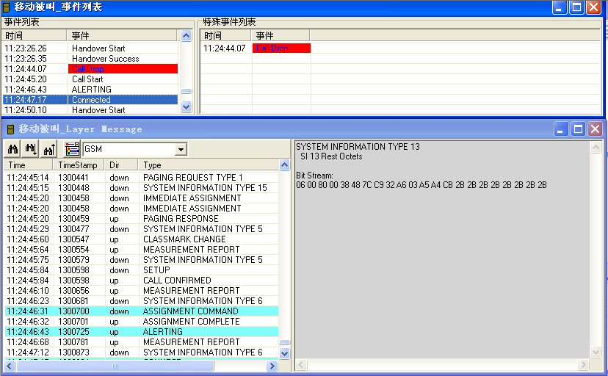Click the message list horizontal scrollbar thumb
Screen dimensions: 608x376
pyautogui.click(x=115, y=366)
